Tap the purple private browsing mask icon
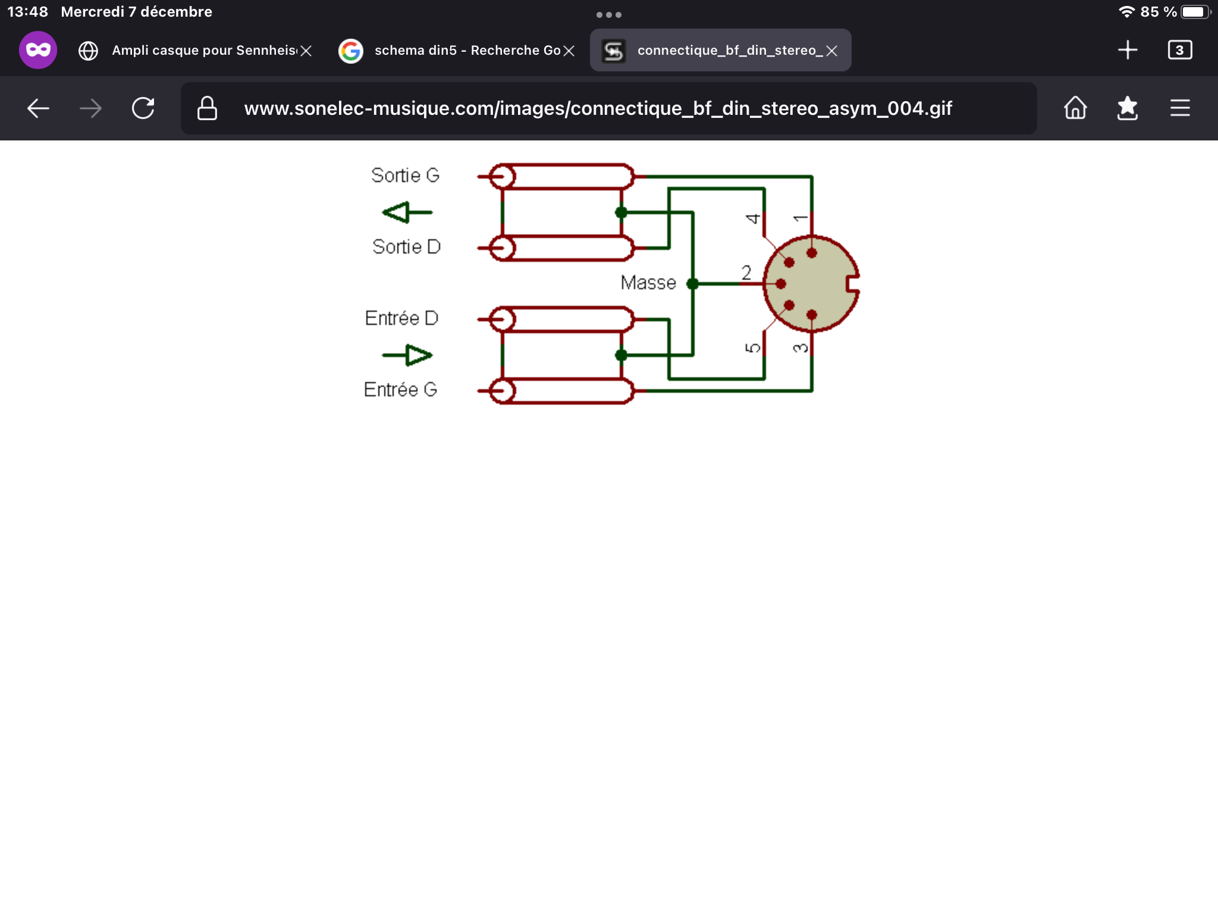This screenshot has width=1218, height=914. 38,50
